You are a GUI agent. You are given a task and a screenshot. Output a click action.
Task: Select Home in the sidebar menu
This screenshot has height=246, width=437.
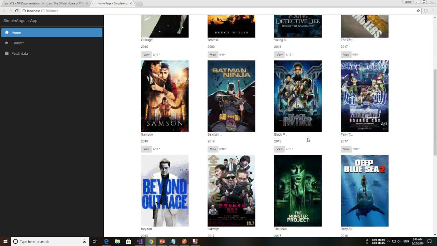pos(52,32)
